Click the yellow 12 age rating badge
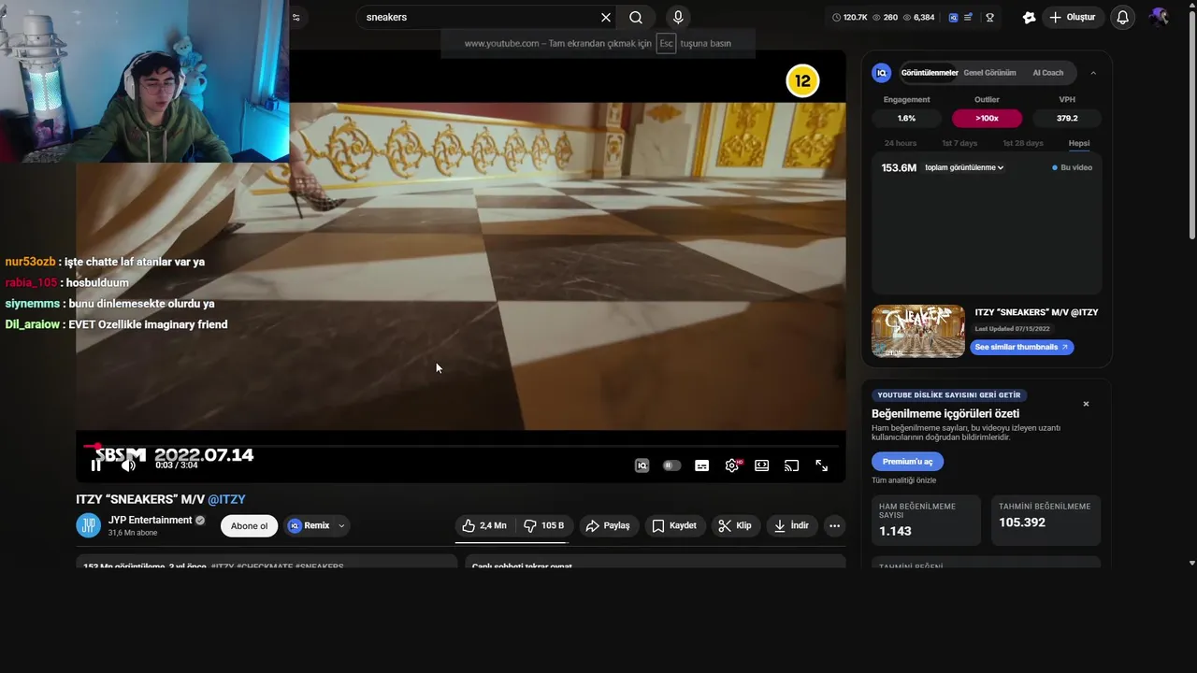The width and height of the screenshot is (1197, 673). click(x=802, y=81)
